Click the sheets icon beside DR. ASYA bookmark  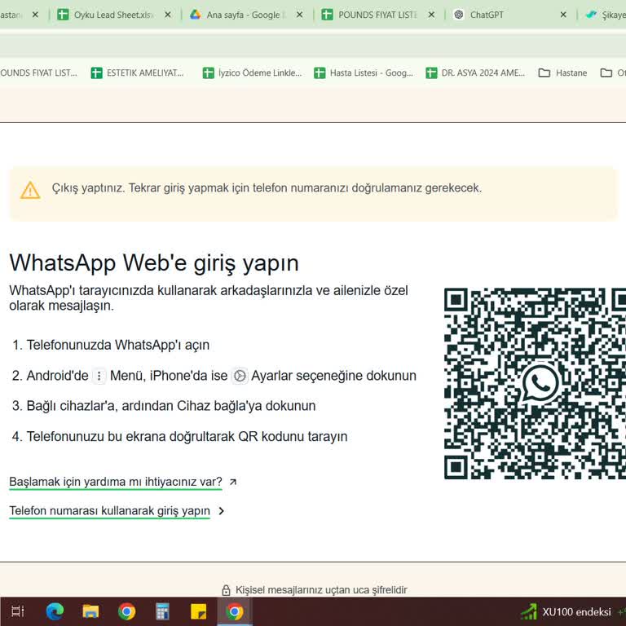point(431,73)
